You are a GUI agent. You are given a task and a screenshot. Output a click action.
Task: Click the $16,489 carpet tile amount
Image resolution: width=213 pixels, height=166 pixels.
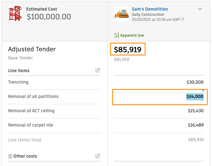click(196, 125)
